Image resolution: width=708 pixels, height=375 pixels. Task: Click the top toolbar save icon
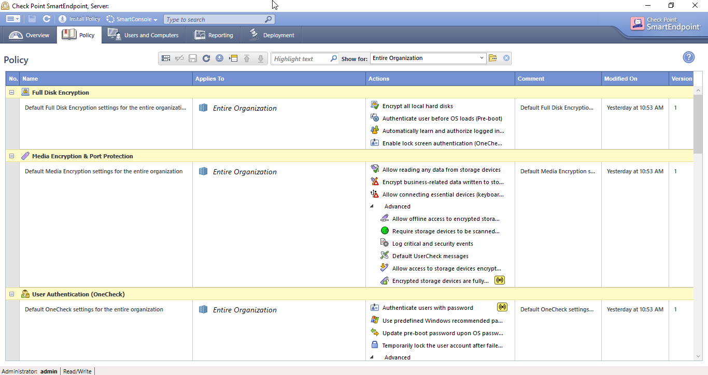32,19
